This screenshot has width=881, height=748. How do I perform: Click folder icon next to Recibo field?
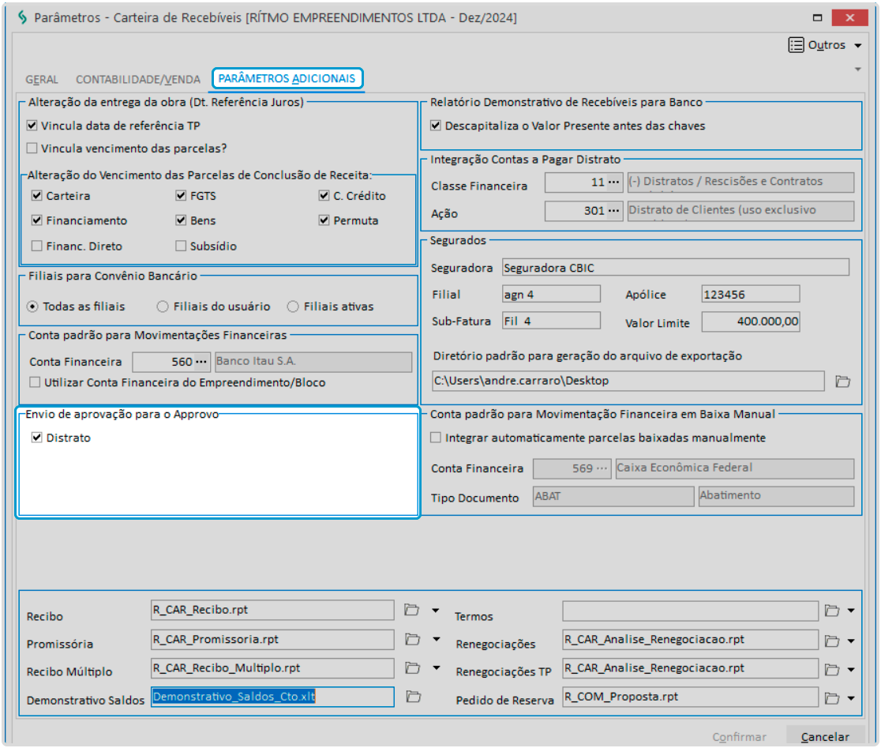pyautogui.click(x=411, y=610)
